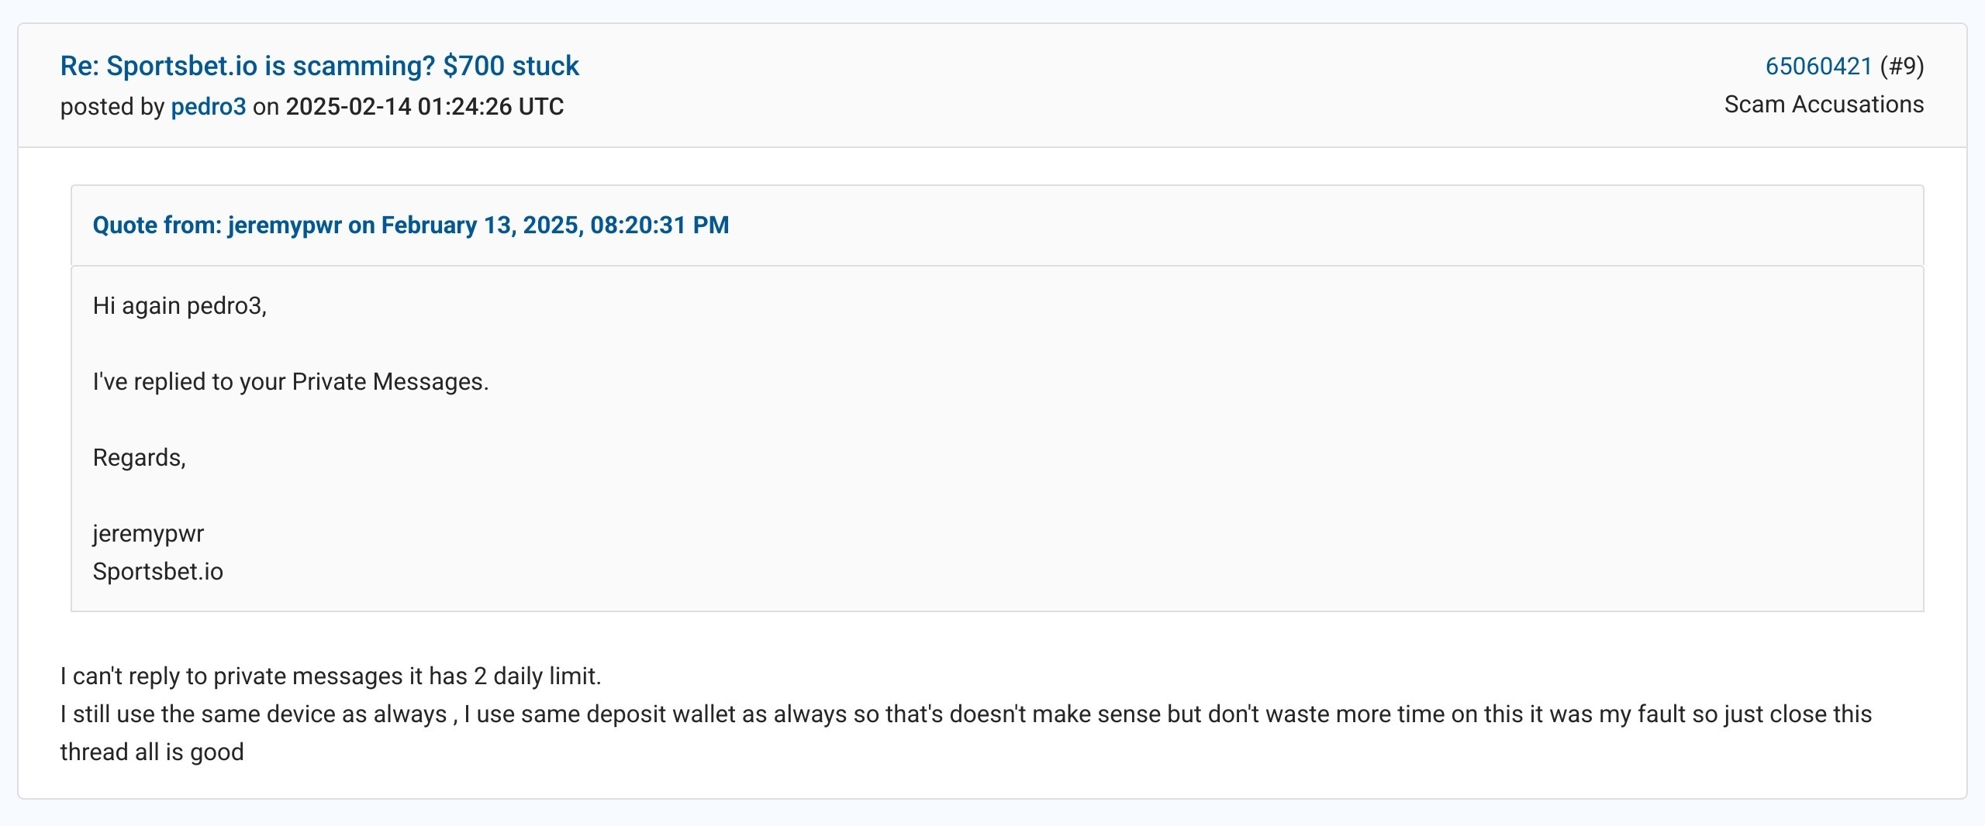1985x826 pixels.
Task: Click the 'Regards,' line in the quote
Action: tap(140, 458)
